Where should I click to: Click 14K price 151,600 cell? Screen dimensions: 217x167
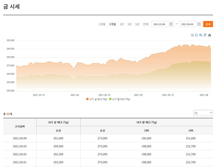click(191, 138)
